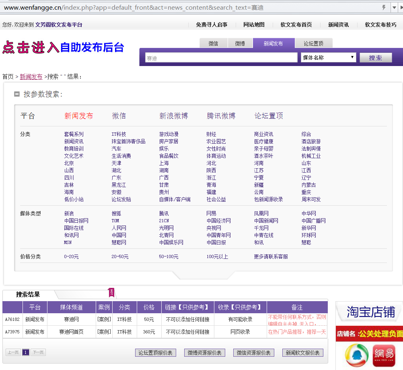Select the 20-50元 price range
The height and width of the screenshot is (370, 403).
(120, 256)
